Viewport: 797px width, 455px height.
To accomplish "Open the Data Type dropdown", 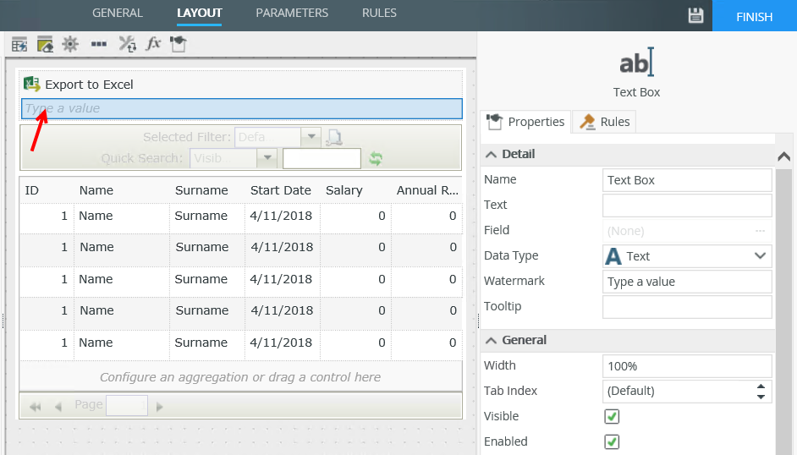I will point(759,255).
